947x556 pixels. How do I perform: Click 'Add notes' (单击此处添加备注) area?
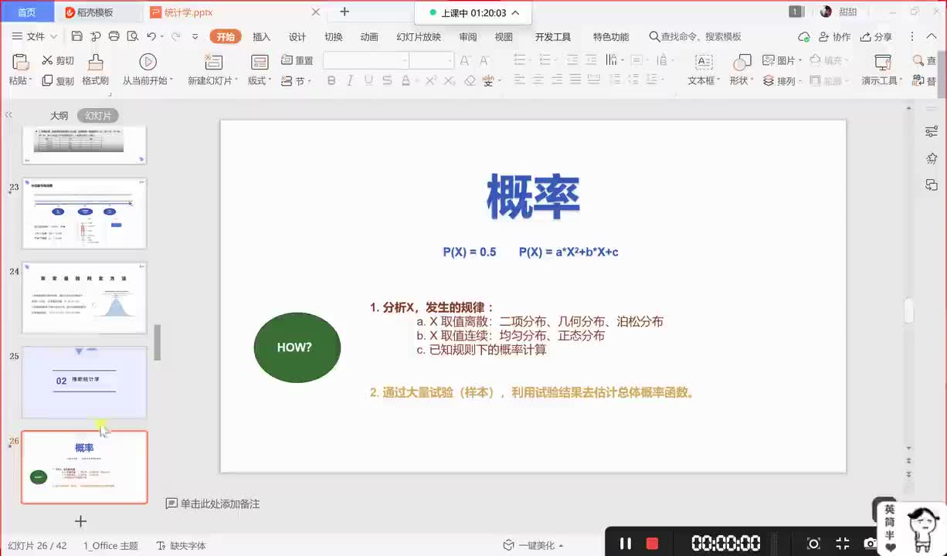click(x=213, y=503)
